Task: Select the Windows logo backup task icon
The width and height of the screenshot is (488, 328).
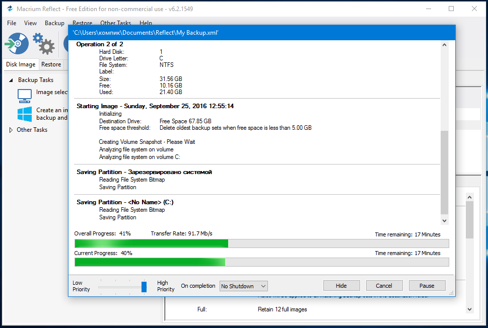Action: click(25, 114)
